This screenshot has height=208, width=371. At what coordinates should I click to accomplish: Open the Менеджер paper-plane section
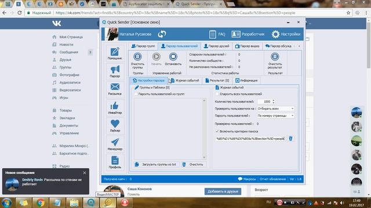[115, 144]
